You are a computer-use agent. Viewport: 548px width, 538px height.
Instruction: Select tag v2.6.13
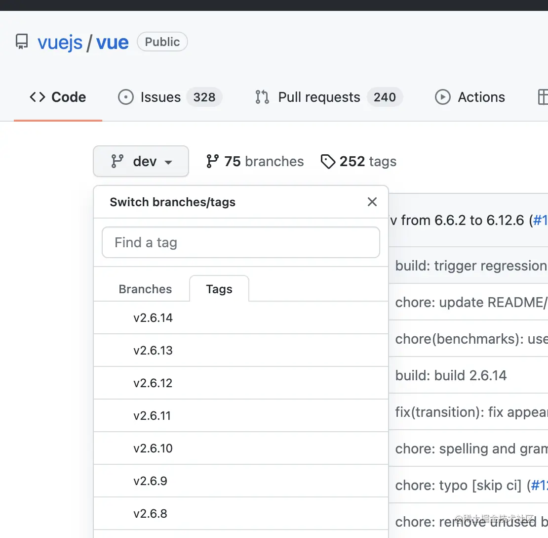(241, 350)
